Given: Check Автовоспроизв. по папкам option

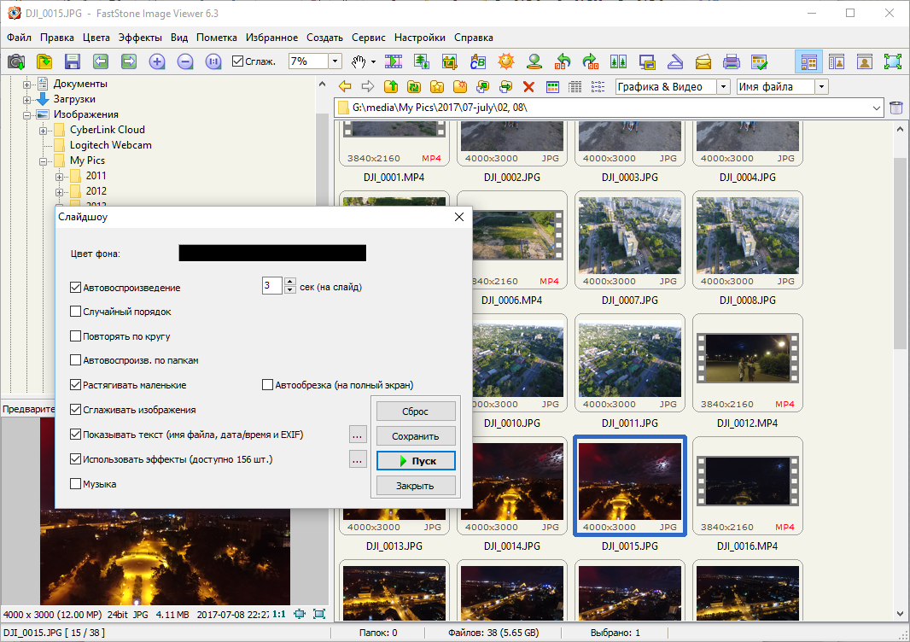Looking at the screenshot, I should [75, 360].
